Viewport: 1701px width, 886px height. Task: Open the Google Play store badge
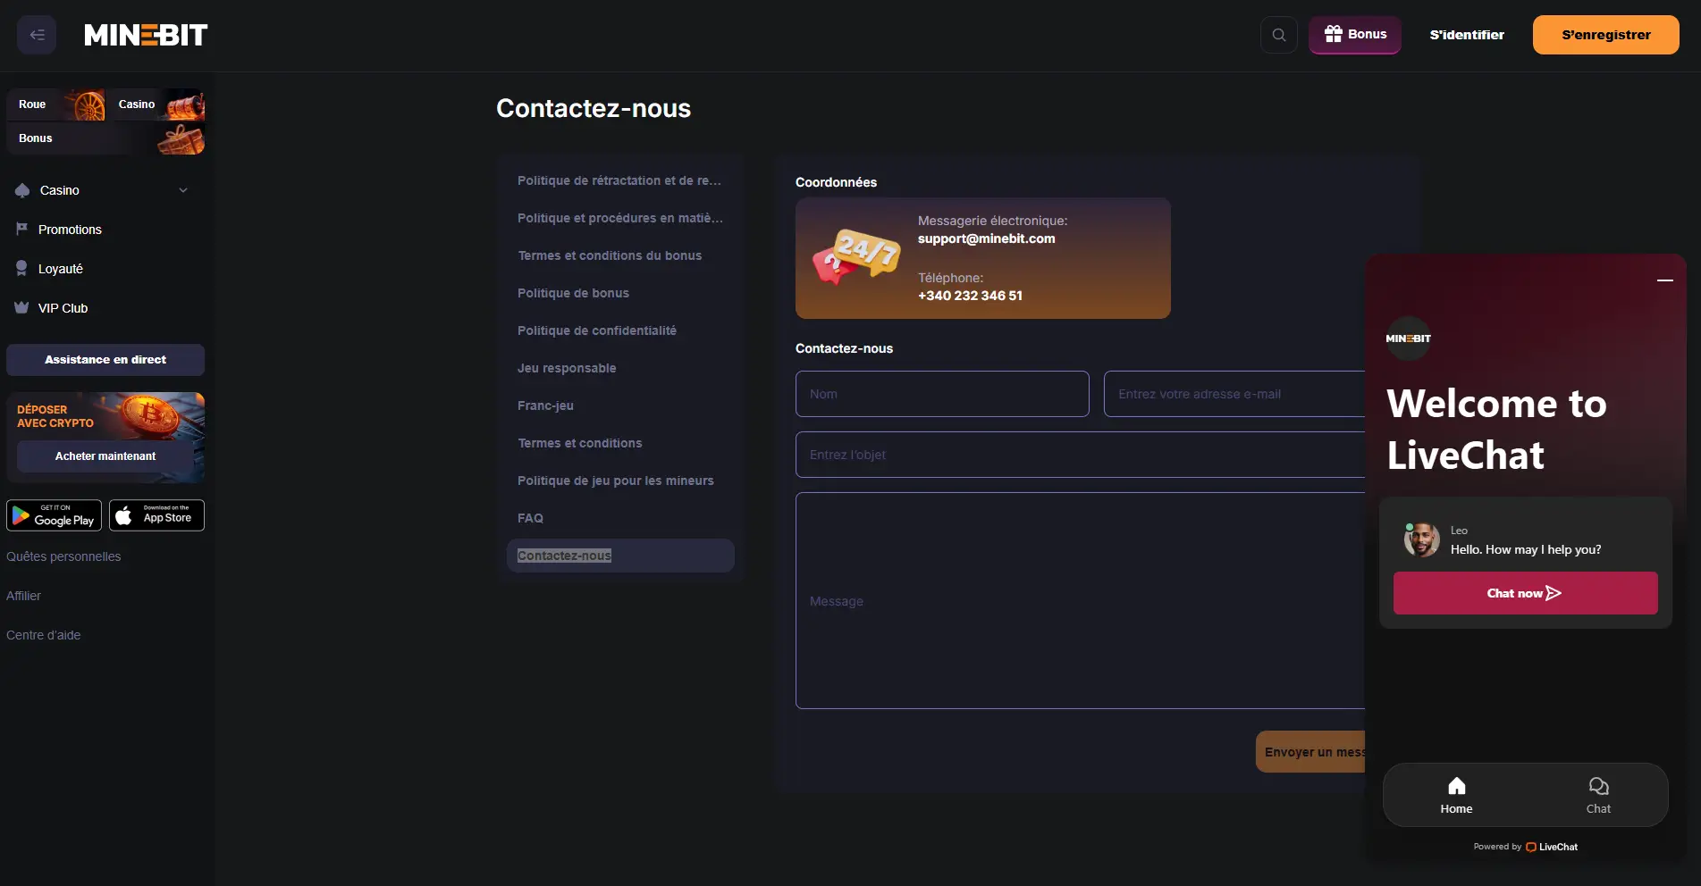coord(55,515)
